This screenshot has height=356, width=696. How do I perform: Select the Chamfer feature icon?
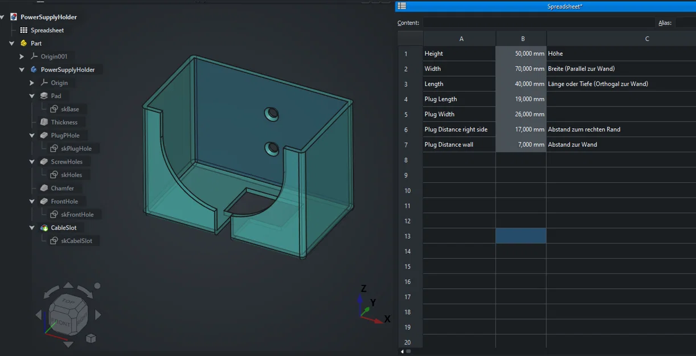[45, 188]
